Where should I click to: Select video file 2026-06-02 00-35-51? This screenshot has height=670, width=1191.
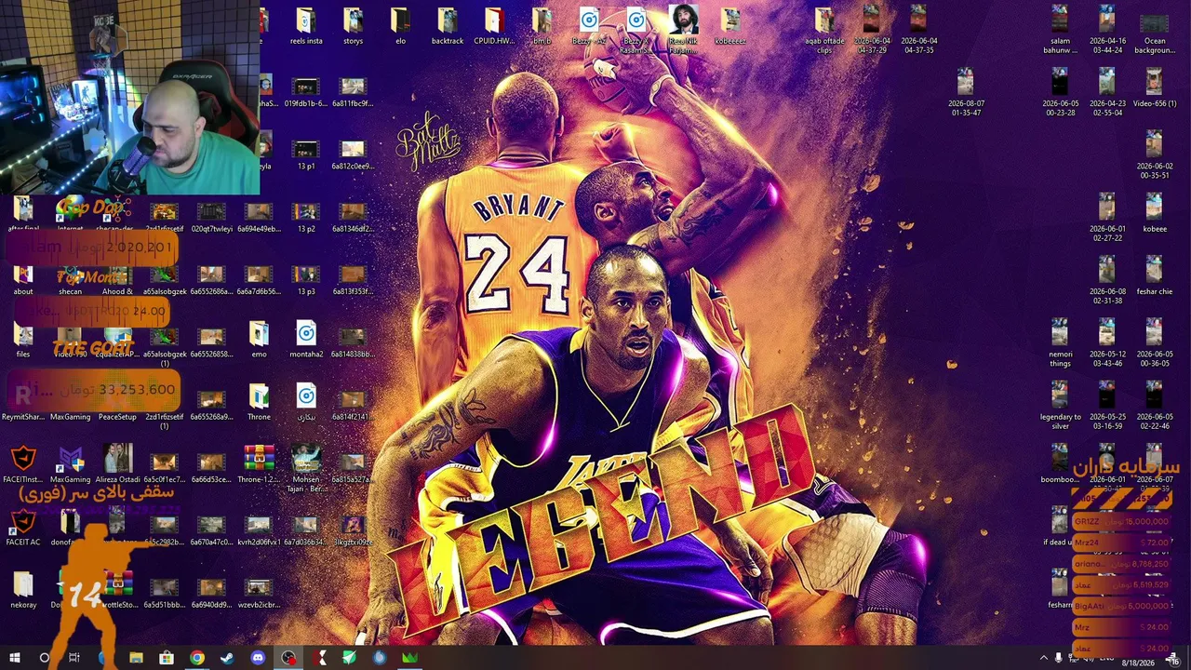[x=1154, y=155]
